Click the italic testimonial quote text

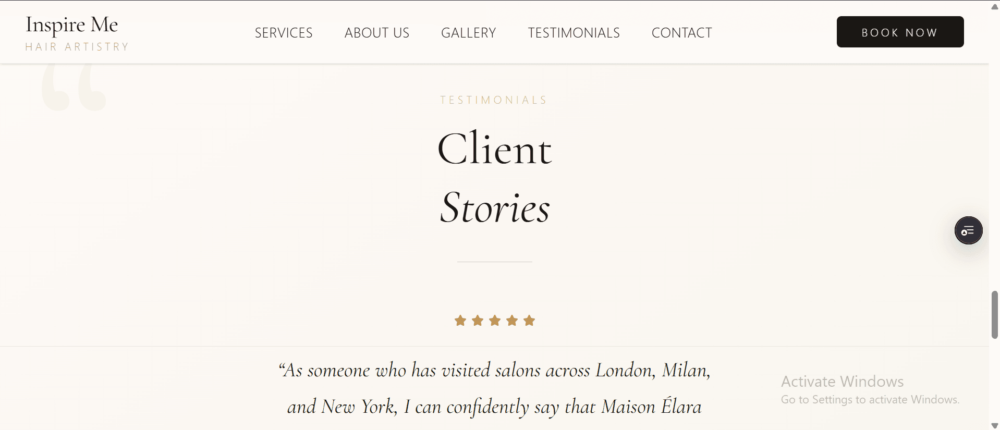(x=495, y=388)
